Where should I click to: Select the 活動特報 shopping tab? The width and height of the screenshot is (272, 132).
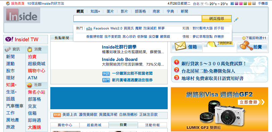click(153, 125)
